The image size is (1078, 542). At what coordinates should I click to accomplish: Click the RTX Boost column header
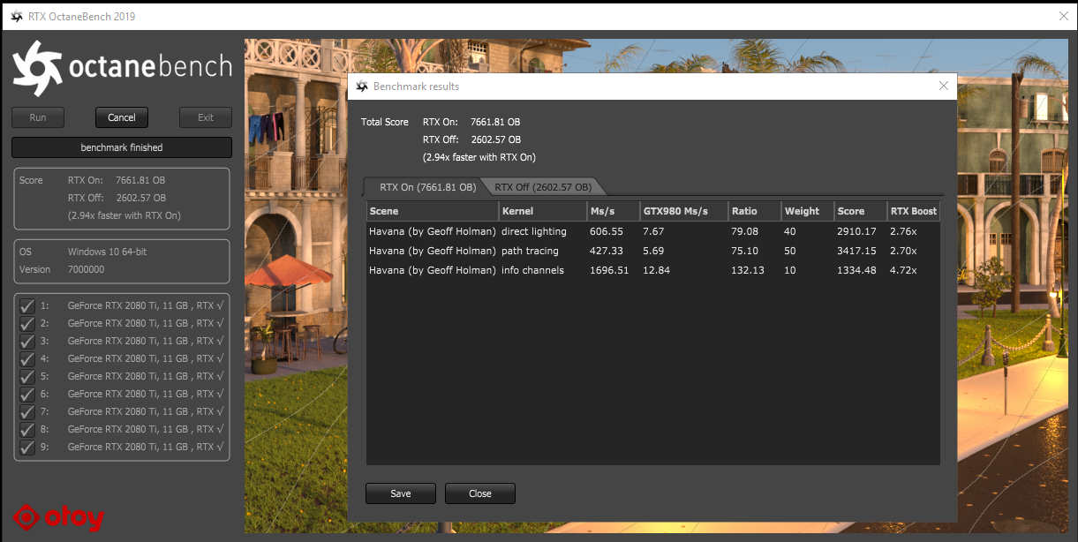coord(914,211)
